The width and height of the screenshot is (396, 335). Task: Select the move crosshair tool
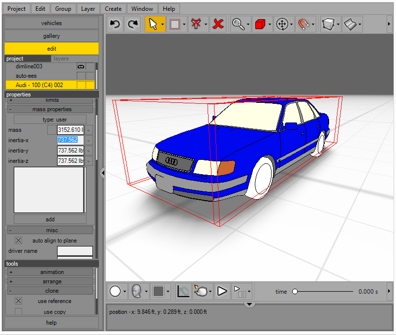(x=282, y=24)
